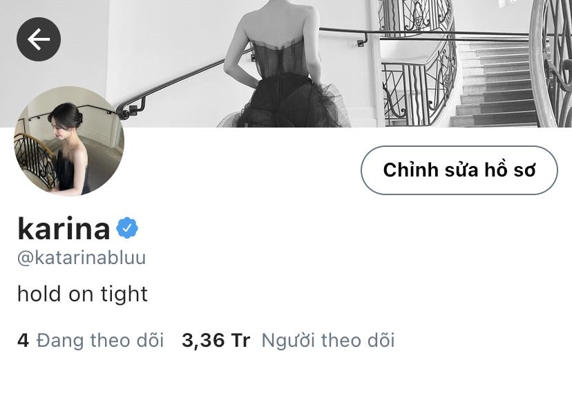The width and height of the screenshot is (572, 402).
Task: Tap the woman's black dress in the banner
Action: (x=288, y=83)
